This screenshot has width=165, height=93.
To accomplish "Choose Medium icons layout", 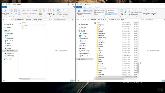I will tap(99, 12).
